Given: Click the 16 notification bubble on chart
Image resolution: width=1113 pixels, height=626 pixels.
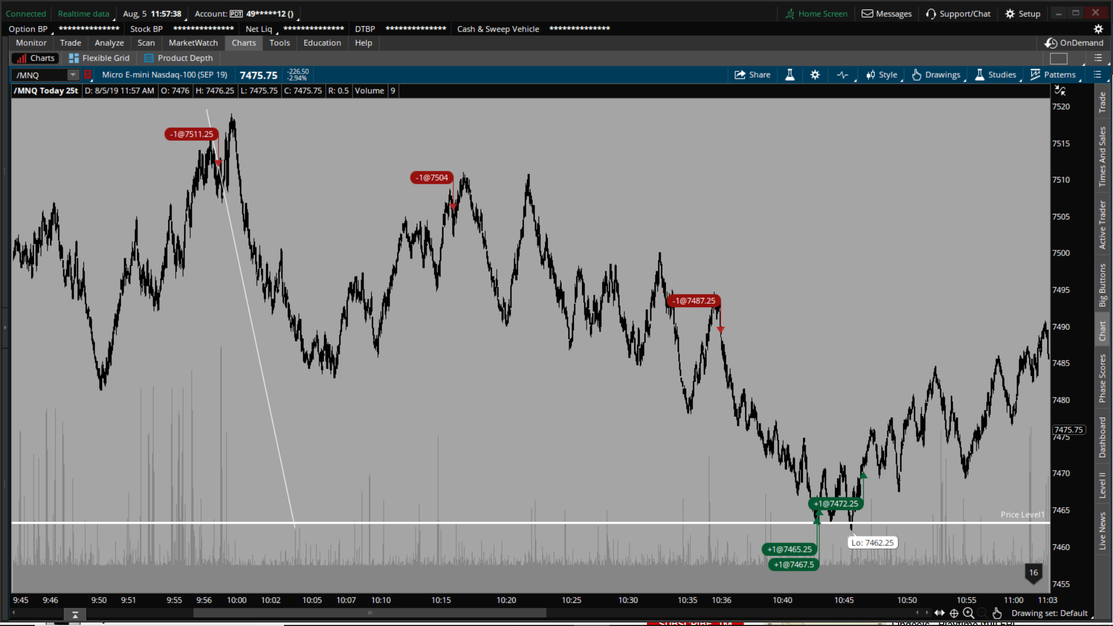Looking at the screenshot, I should [1034, 573].
